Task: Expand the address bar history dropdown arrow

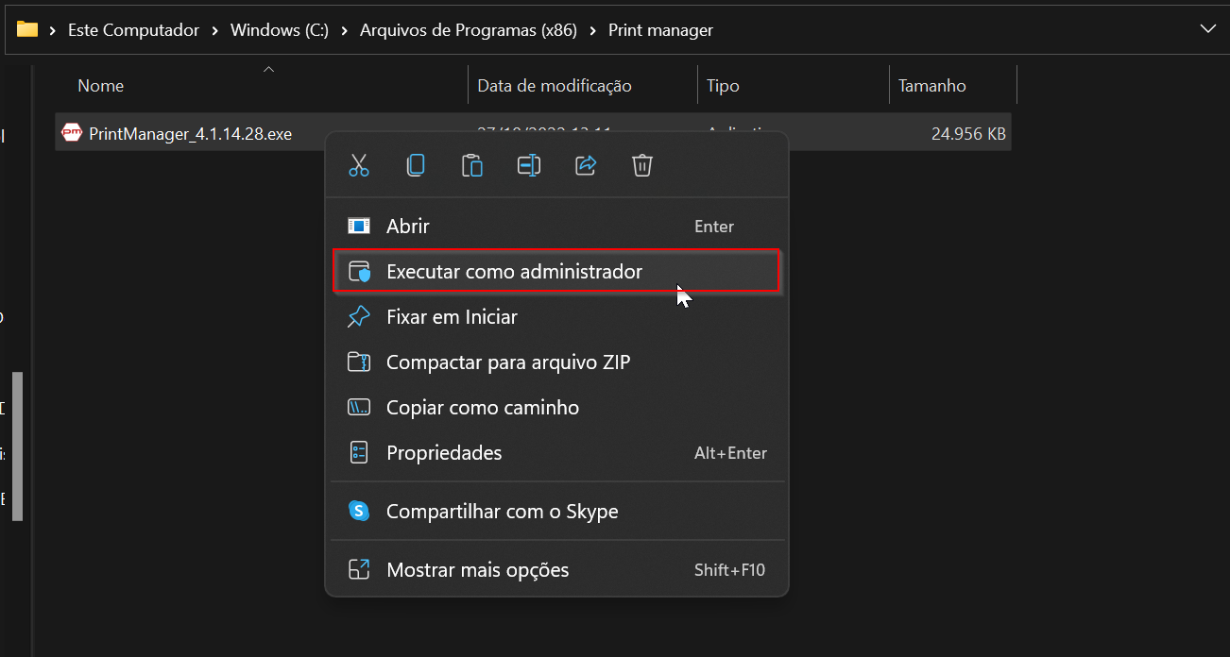Action: 1207,29
